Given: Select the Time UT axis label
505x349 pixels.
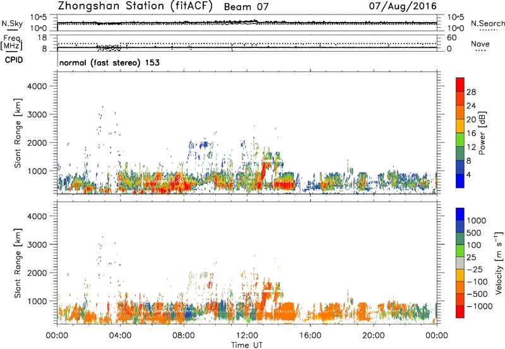Looking at the screenshot, I should coord(247,345).
